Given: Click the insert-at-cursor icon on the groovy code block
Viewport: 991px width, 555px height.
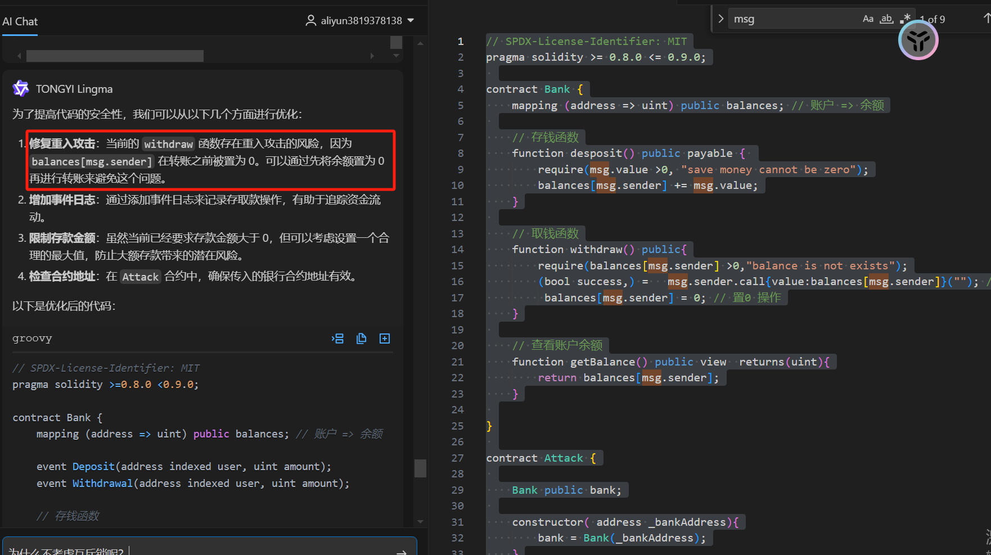Looking at the screenshot, I should 337,339.
